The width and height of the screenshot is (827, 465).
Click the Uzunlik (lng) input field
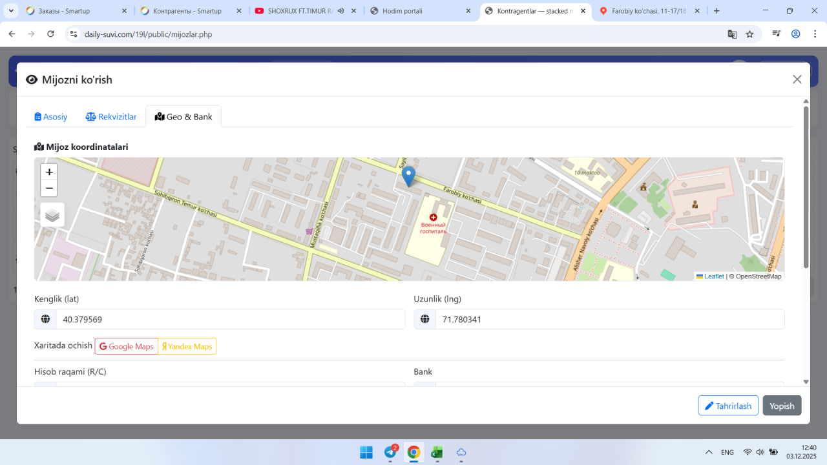[610, 319]
